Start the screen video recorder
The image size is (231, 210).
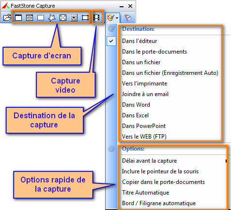(x=96, y=17)
